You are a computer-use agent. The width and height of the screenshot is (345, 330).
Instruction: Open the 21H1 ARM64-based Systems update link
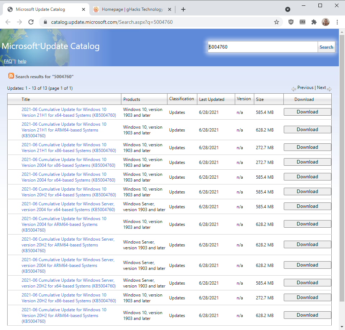pyautogui.click(x=64, y=130)
